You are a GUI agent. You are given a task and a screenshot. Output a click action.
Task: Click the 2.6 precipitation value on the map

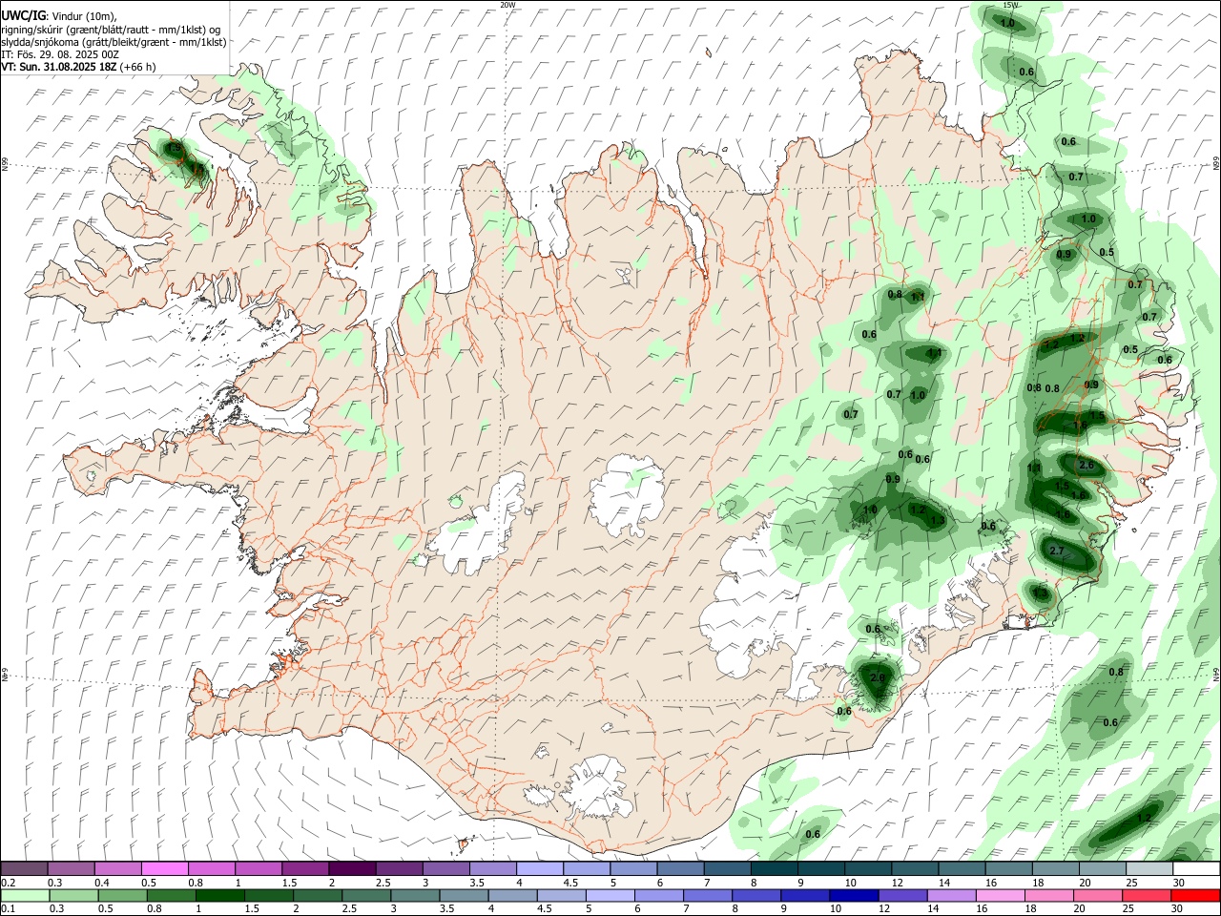coord(1086,465)
